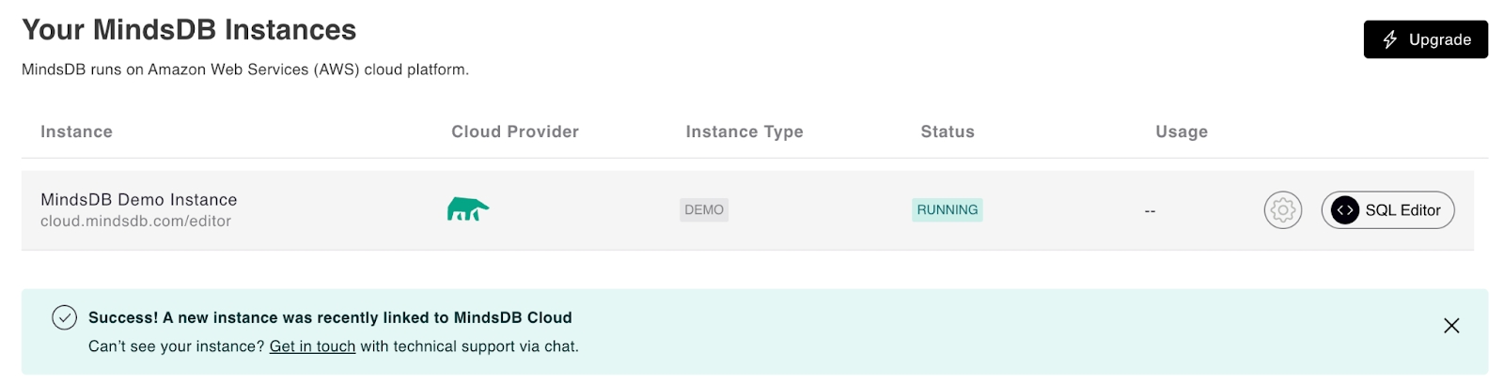Follow the Get in touch link
This screenshot has width=1504, height=384.
[x=312, y=346]
